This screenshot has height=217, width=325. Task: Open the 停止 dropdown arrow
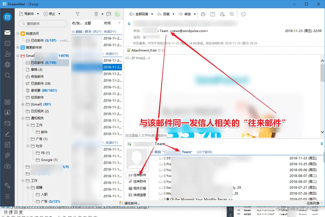click(59, 14)
